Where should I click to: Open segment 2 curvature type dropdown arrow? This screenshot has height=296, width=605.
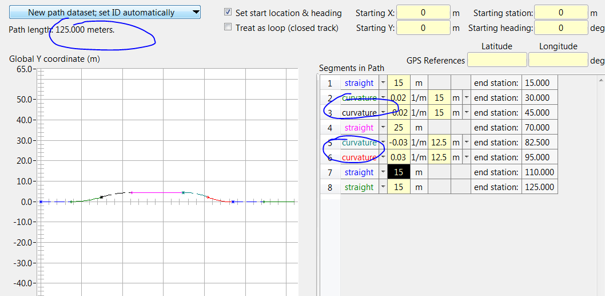pyautogui.click(x=383, y=98)
